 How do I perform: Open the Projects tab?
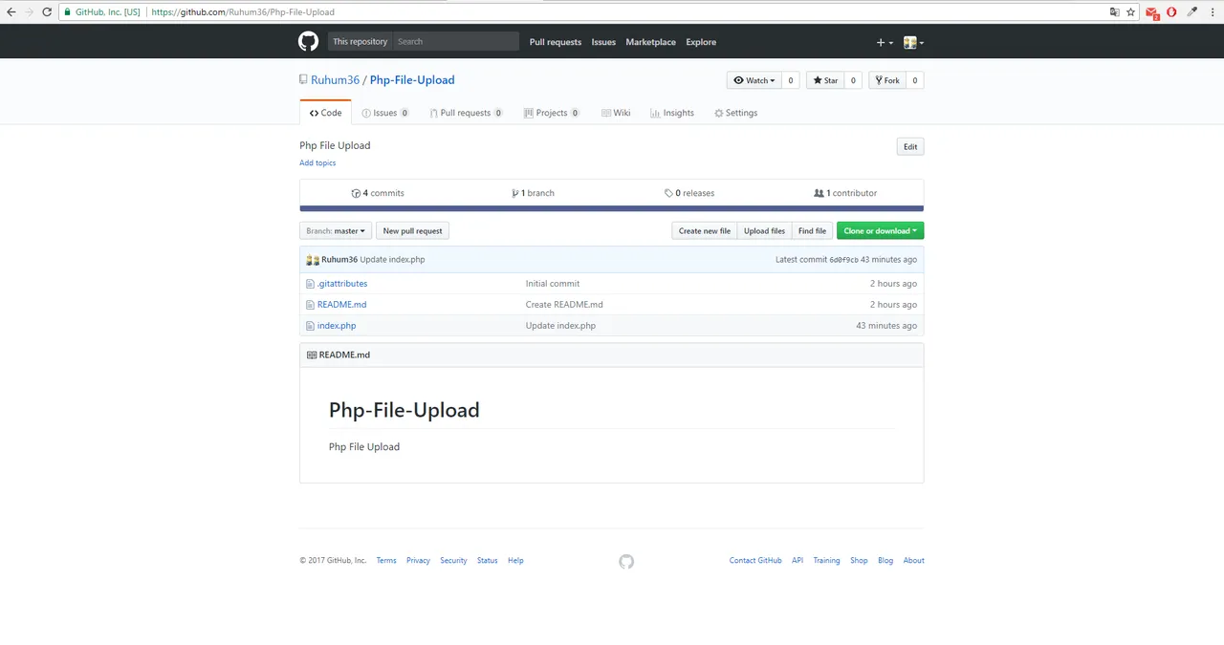click(552, 113)
